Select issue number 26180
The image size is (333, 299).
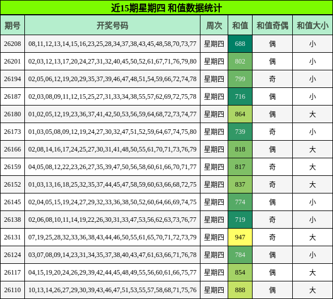(12, 114)
